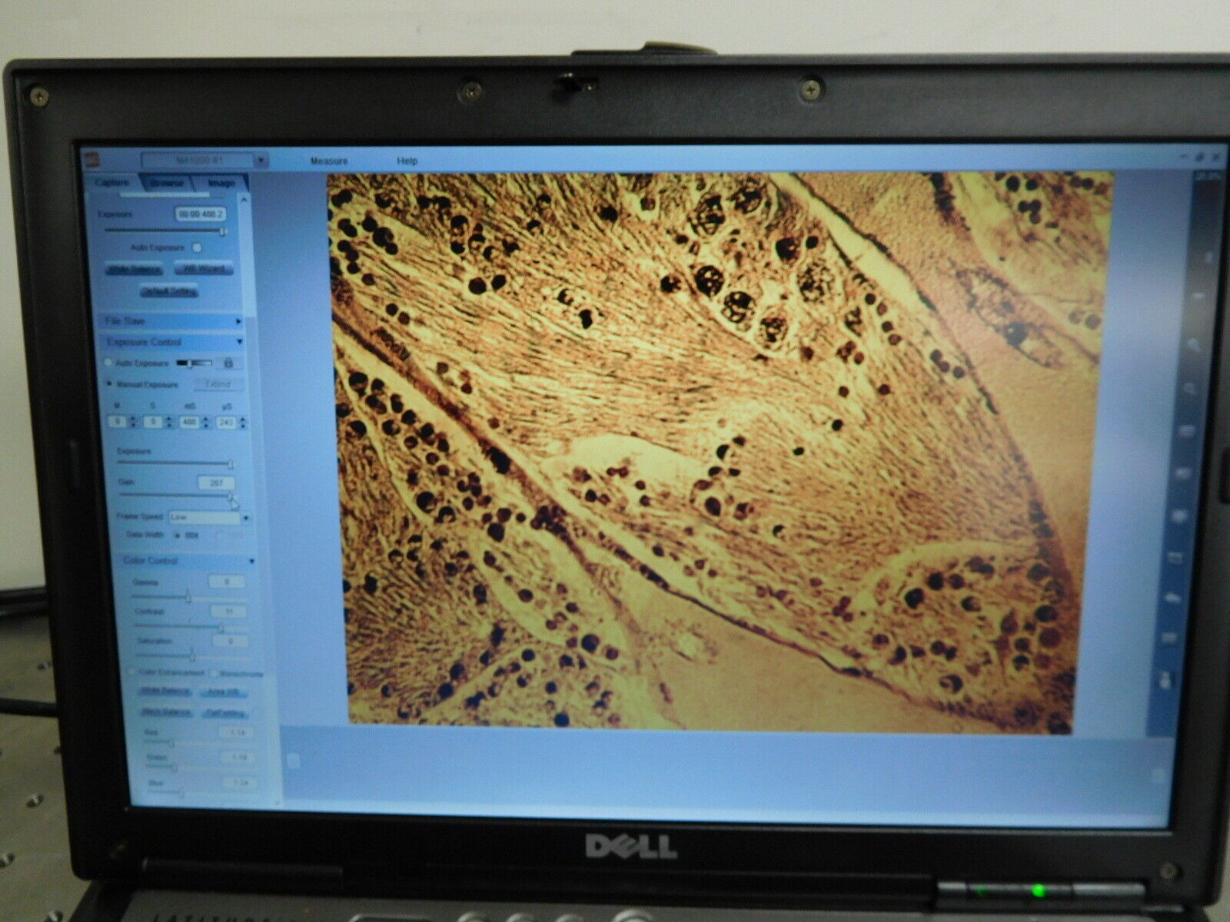Expand the File Save section

point(171,321)
